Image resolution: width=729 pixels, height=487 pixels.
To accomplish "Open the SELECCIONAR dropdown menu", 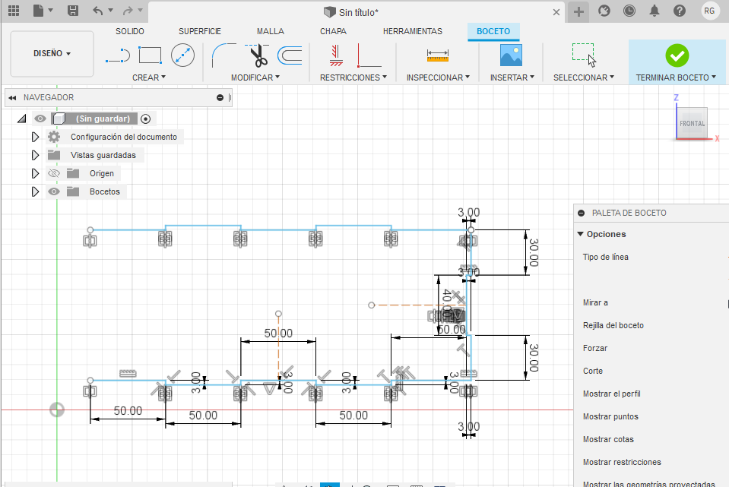I will coord(584,77).
